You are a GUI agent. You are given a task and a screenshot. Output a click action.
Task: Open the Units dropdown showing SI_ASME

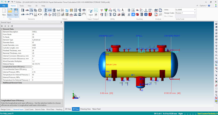(186, 10)
